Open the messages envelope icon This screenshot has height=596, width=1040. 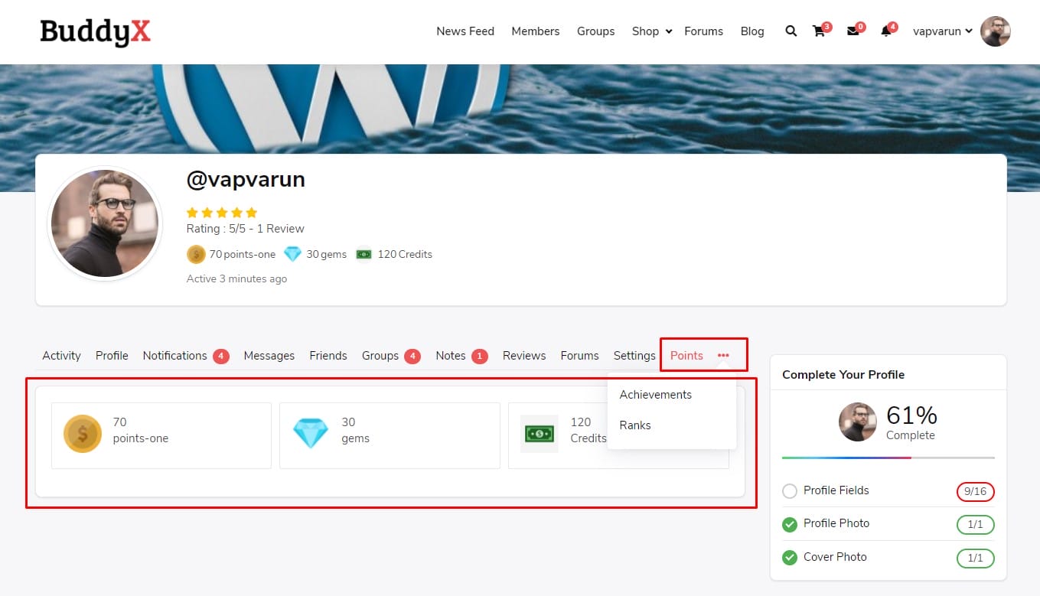coord(852,31)
